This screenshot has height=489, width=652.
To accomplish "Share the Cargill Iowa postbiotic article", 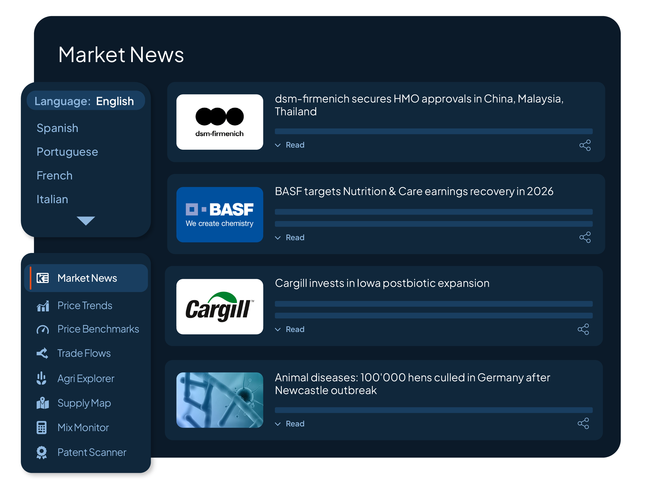I will [x=583, y=329].
